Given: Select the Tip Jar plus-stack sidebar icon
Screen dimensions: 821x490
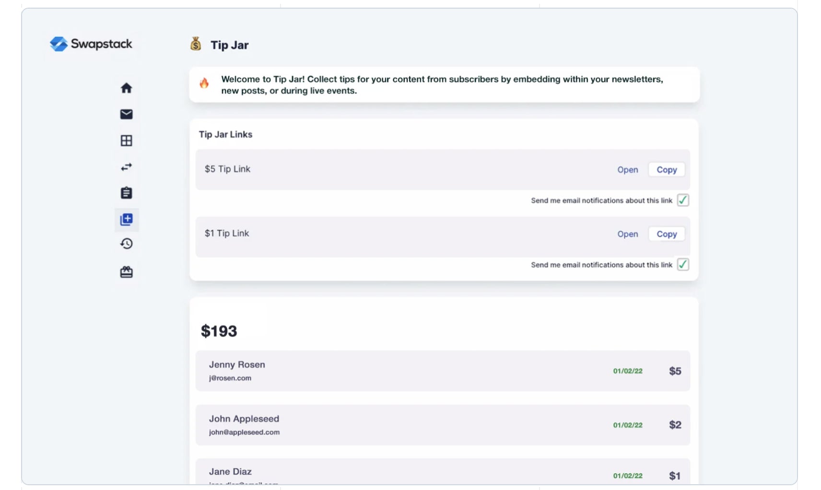Looking at the screenshot, I should click(x=126, y=220).
